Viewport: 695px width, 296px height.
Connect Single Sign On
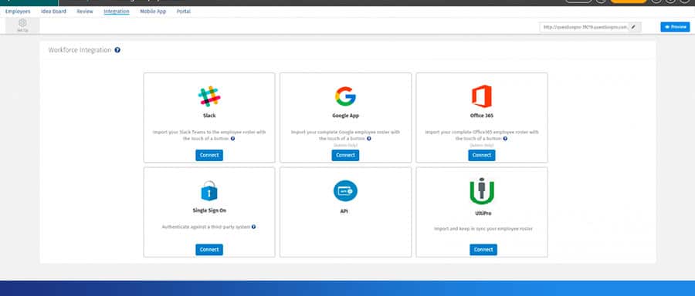click(209, 250)
